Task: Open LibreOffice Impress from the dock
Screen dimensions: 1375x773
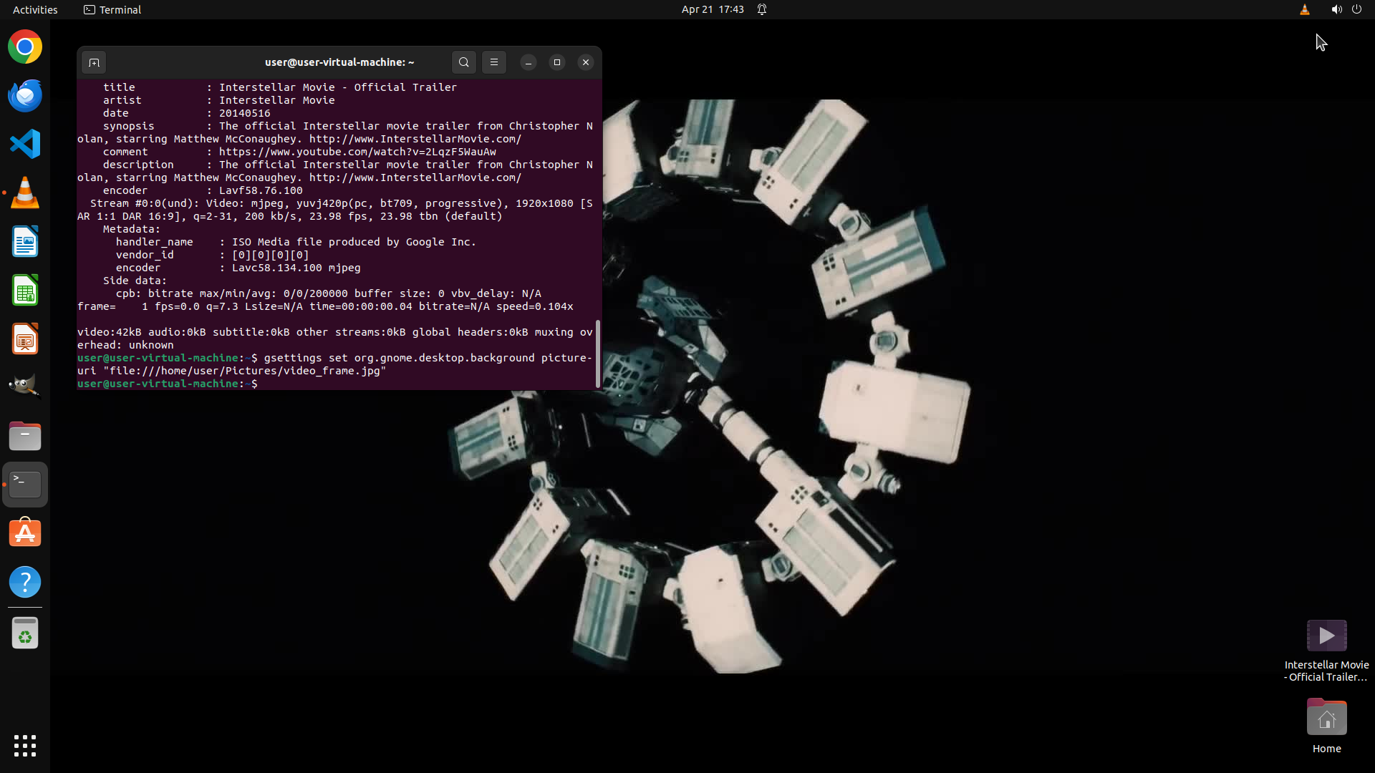Action: 25,339
